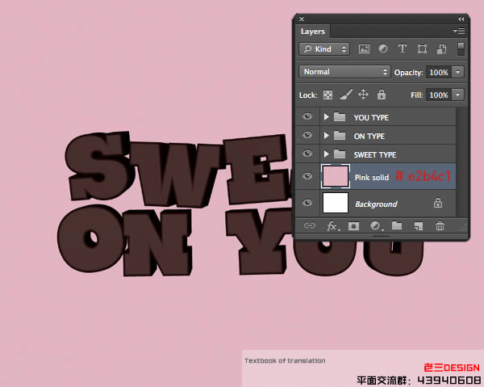
Task: Hide the Background layer
Action: point(307,204)
